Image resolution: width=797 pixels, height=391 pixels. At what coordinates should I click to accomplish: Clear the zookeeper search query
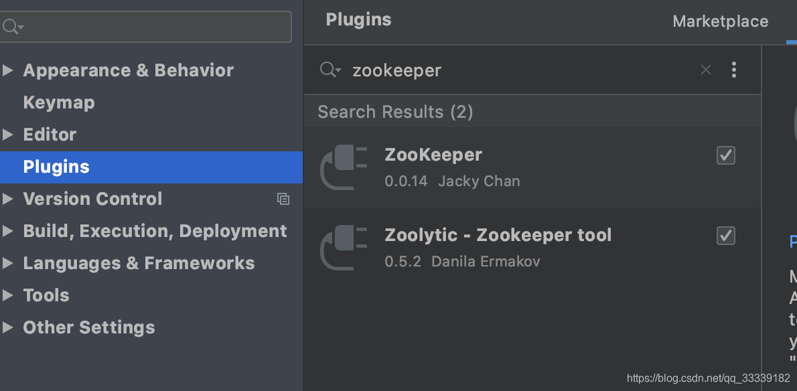705,69
